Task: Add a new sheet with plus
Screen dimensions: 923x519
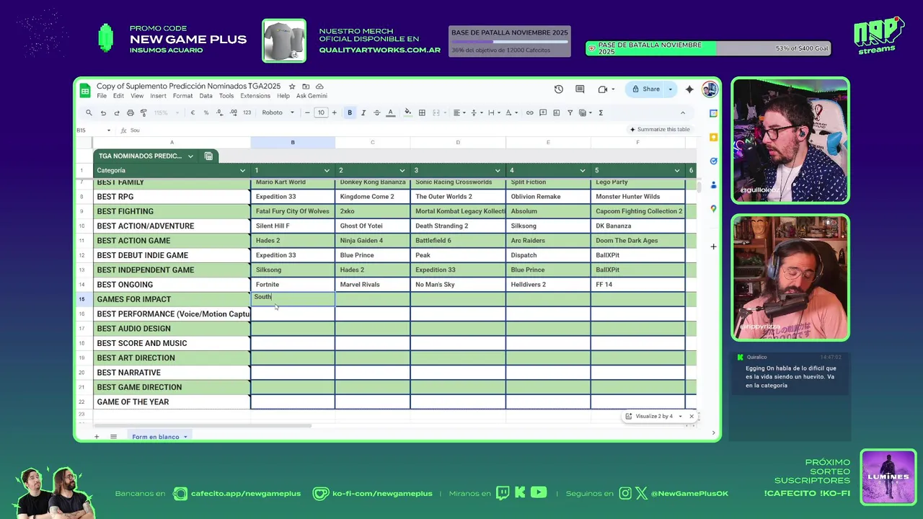Action: point(97,437)
